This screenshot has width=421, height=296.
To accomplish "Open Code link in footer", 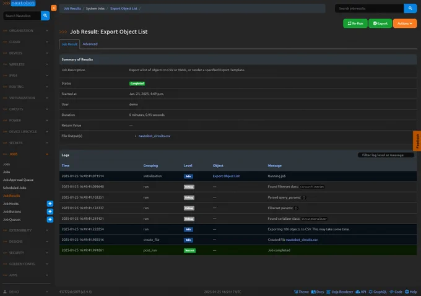I will pyautogui.click(x=396, y=292).
